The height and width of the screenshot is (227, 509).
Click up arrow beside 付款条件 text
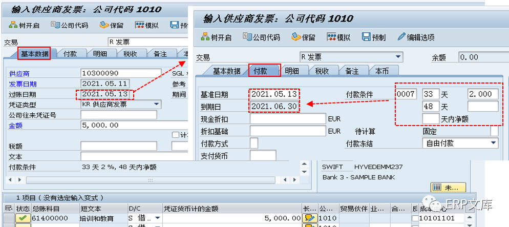pos(304,164)
